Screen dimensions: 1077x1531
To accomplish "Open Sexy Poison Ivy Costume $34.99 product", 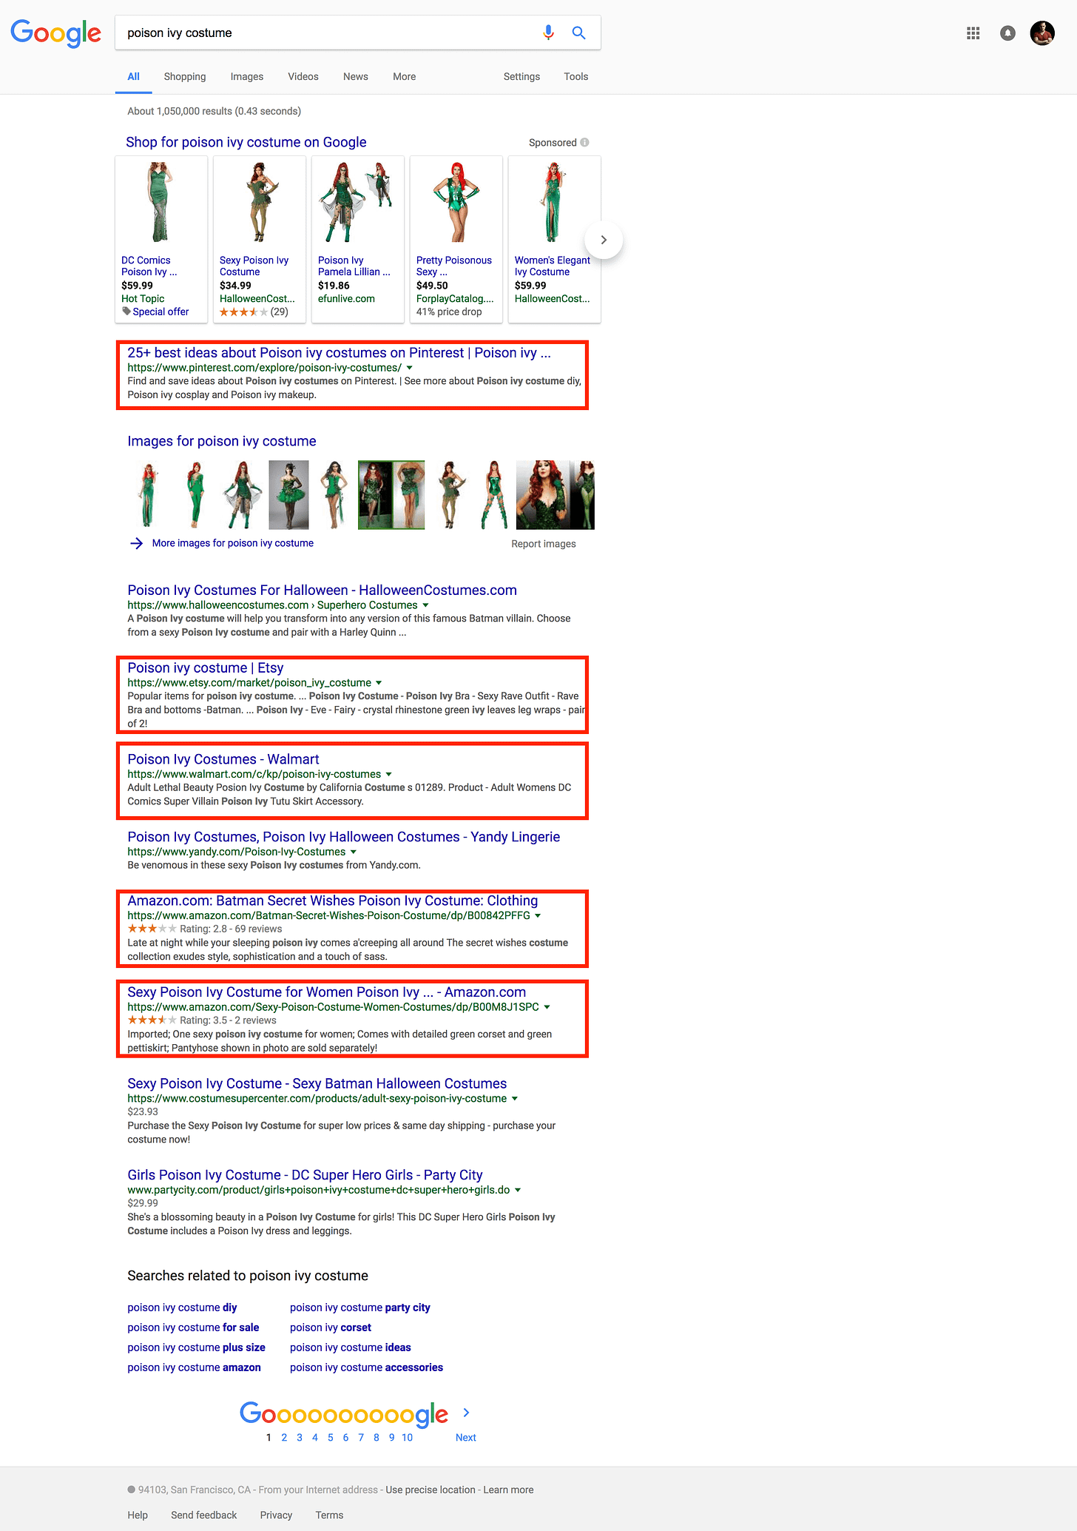I will click(x=260, y=239).
